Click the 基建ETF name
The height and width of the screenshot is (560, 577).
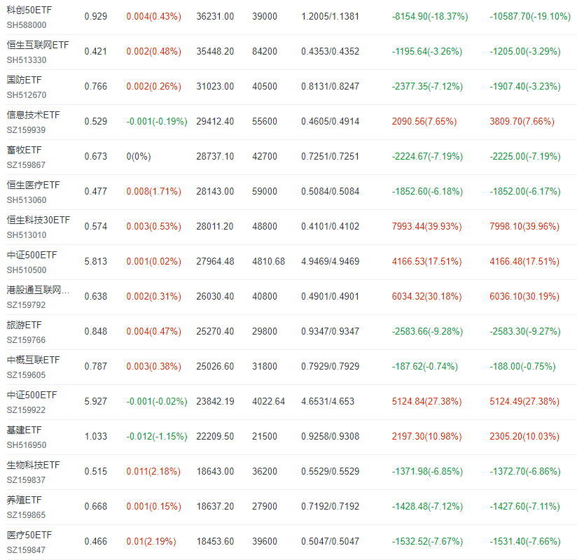pos(25,430)
